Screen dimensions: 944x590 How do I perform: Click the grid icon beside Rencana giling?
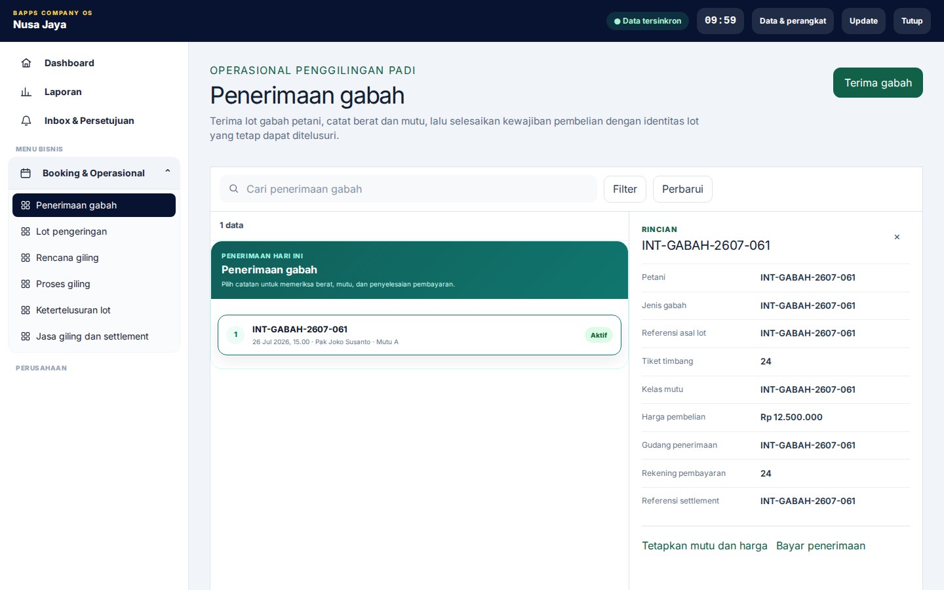click(26, 258)
